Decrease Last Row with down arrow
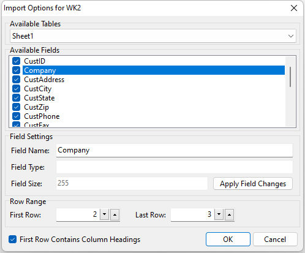The width and height of the screenshot is (305, 253). coord(219,214)
